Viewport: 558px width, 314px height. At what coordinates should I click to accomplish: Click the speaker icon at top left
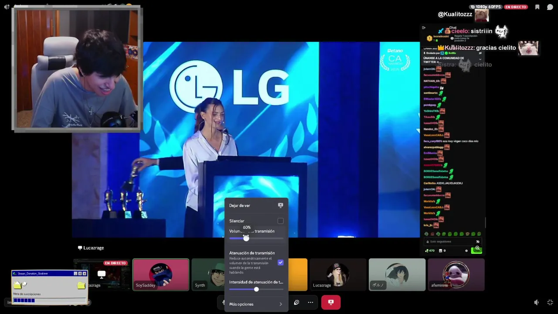click(7, 7)
